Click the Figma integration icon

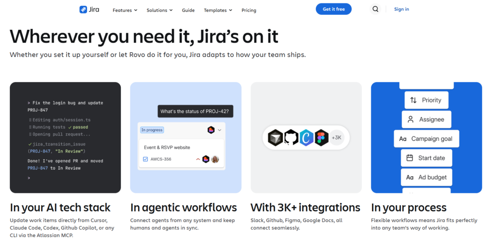[322, 137]
